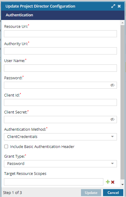Viewport: 126px width, 197px height.
Task: Cancel the configuration update
Action: (x=113, y=192)
